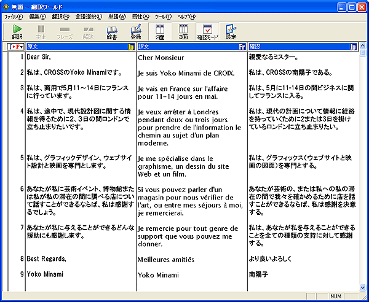
Task: Click the Jp badge in 原文 header
Action: tap(131, 47)
